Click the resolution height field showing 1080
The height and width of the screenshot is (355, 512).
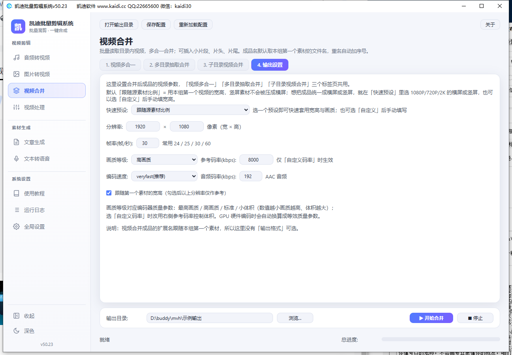(187, 126)
